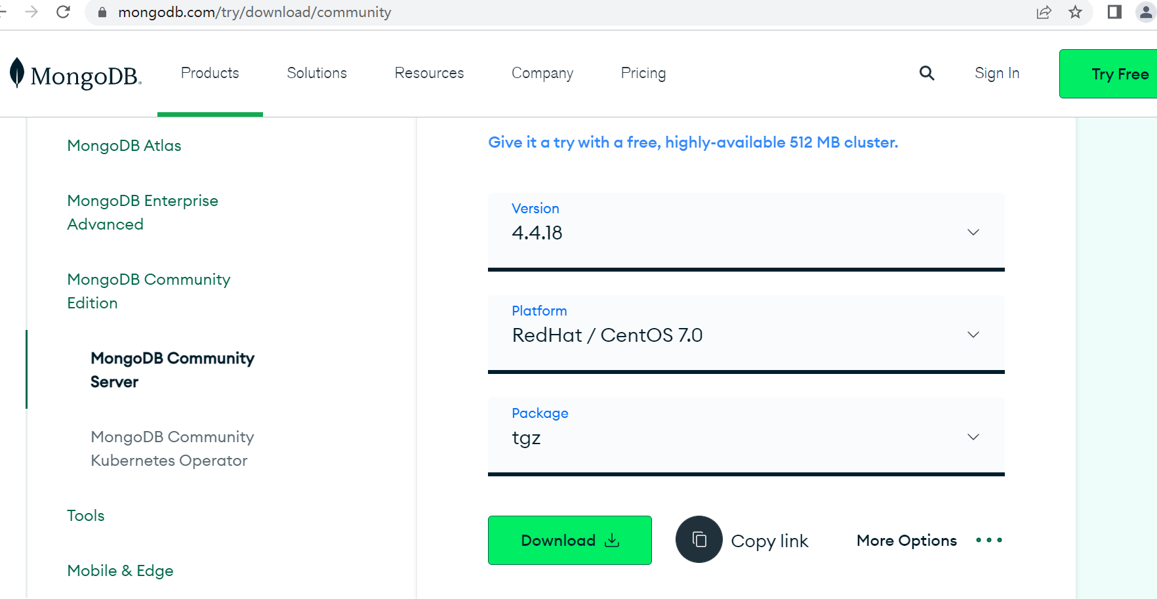1157x599 pixels.
Task: Click the share page icon in address bar
Action: coord(1044,12)
